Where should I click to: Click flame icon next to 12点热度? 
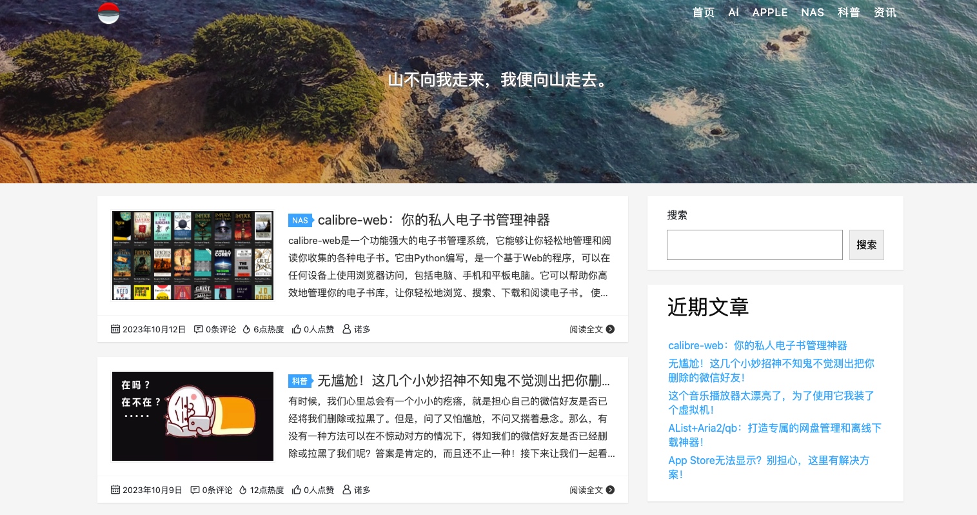243,490
